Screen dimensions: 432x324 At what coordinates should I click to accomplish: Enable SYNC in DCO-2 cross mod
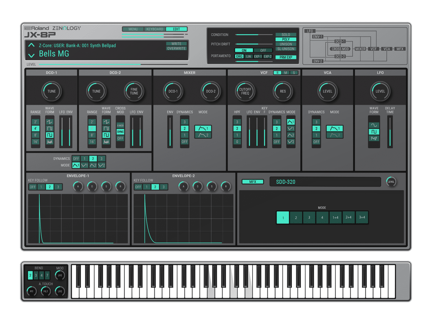click(120, 132)
